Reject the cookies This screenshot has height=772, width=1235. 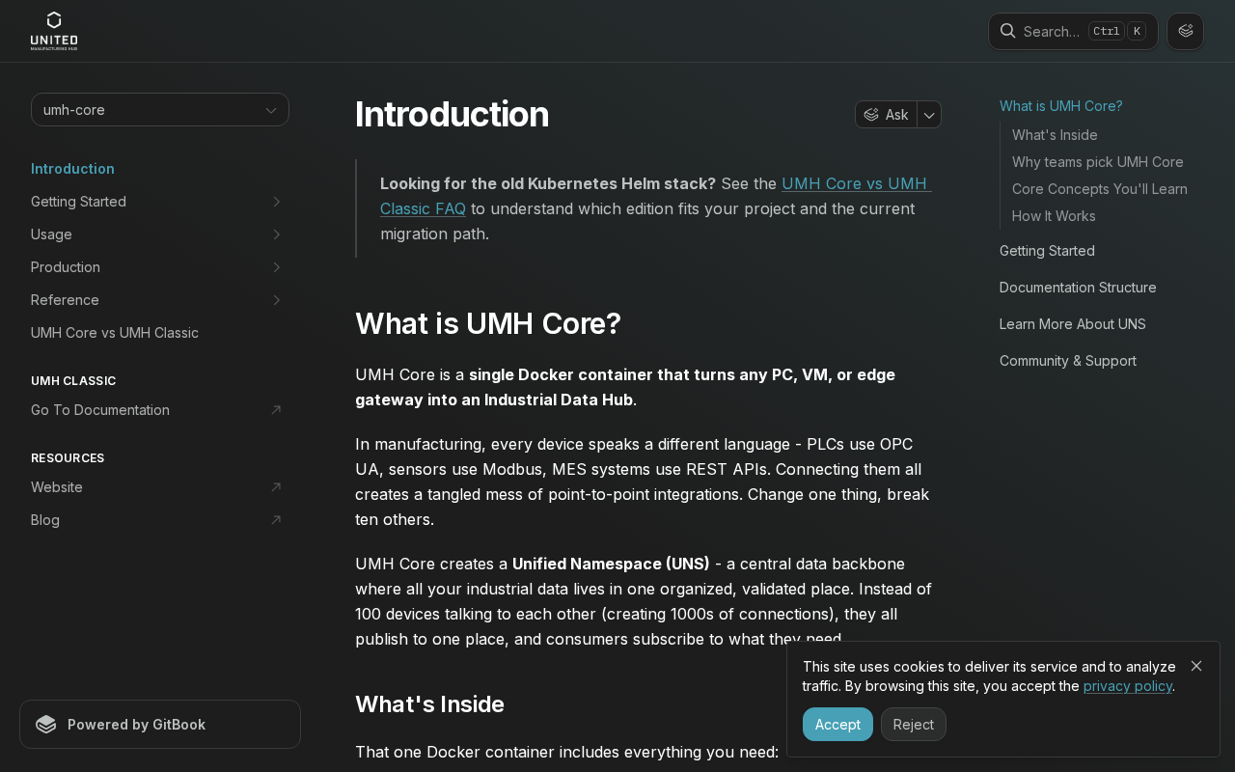913,725
